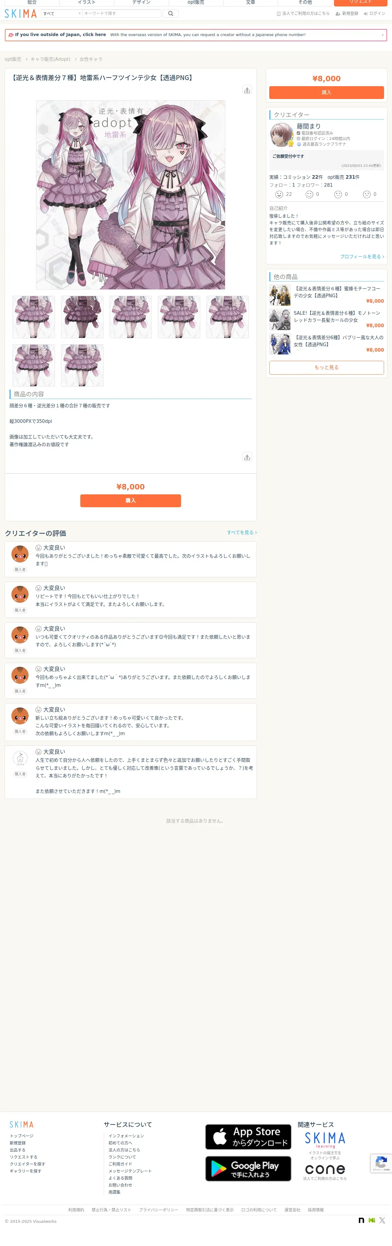Screen dimensions: 392x1246
Task: Open the main adopt character image
Action: (130, 195)
